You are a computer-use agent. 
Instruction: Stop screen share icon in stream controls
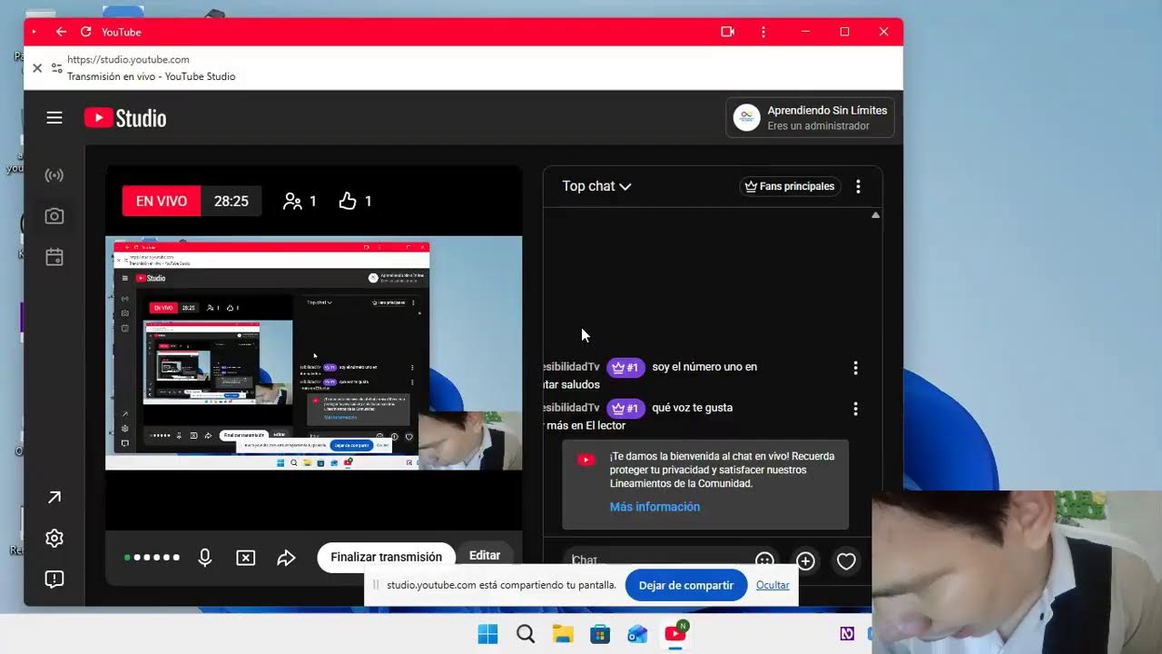[246, 558]
